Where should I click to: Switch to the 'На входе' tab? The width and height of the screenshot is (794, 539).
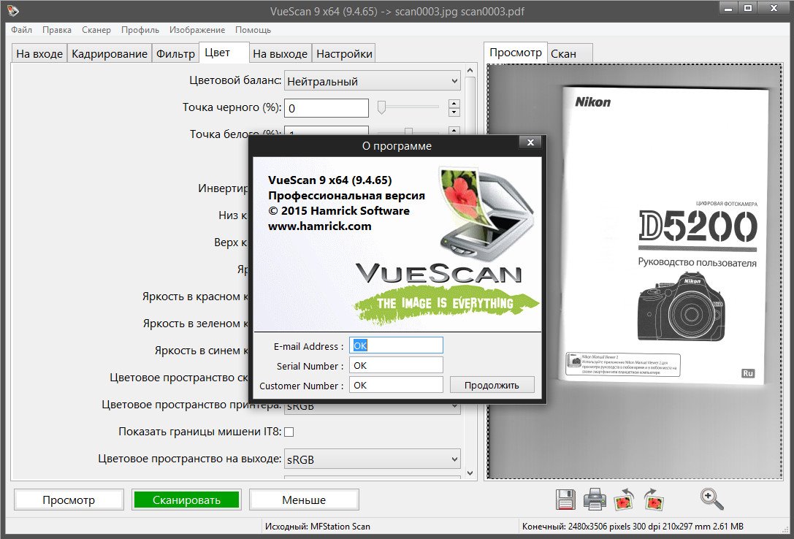coord(39,53)
